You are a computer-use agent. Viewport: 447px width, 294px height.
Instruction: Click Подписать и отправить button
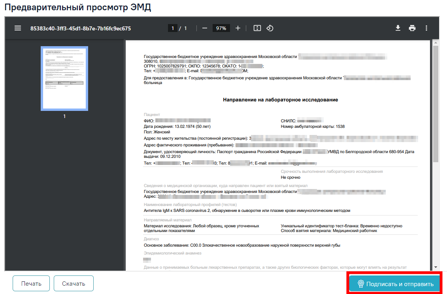pos(395,284)
